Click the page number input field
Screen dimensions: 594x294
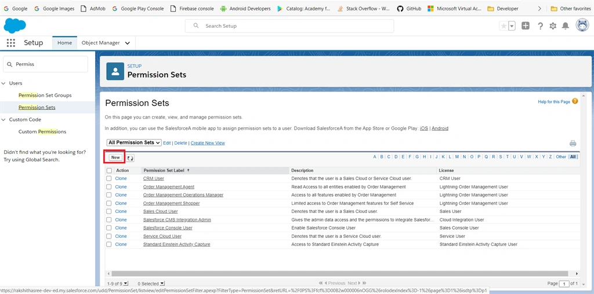pos(564,284)
